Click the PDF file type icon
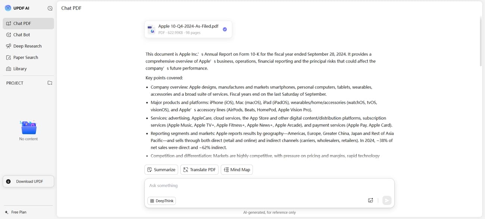The height and width of the screenshot is (219, 485). (151, 29)
